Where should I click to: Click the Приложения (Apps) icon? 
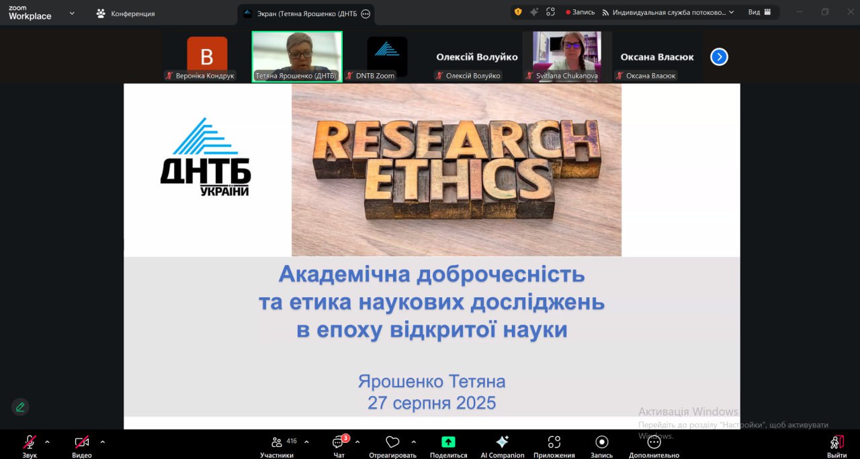pos(553,443)
